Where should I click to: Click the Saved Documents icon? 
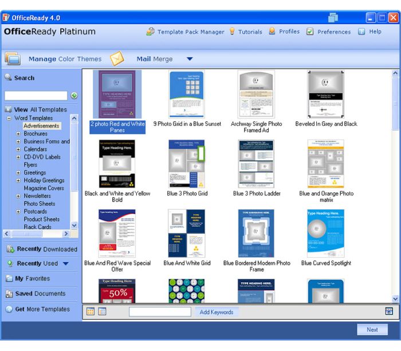[x=9, y=294]
